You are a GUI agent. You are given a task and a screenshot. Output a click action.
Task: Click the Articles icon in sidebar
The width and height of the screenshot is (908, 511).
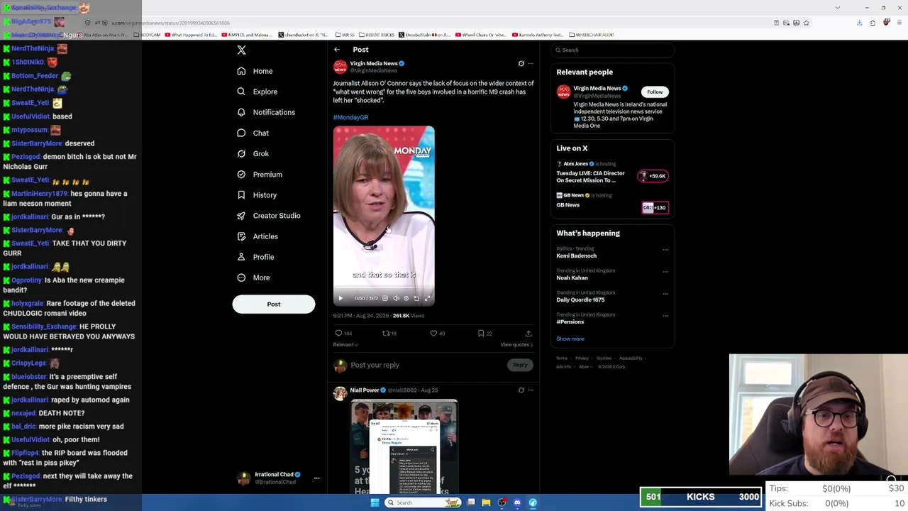click(x=241, y=236)
